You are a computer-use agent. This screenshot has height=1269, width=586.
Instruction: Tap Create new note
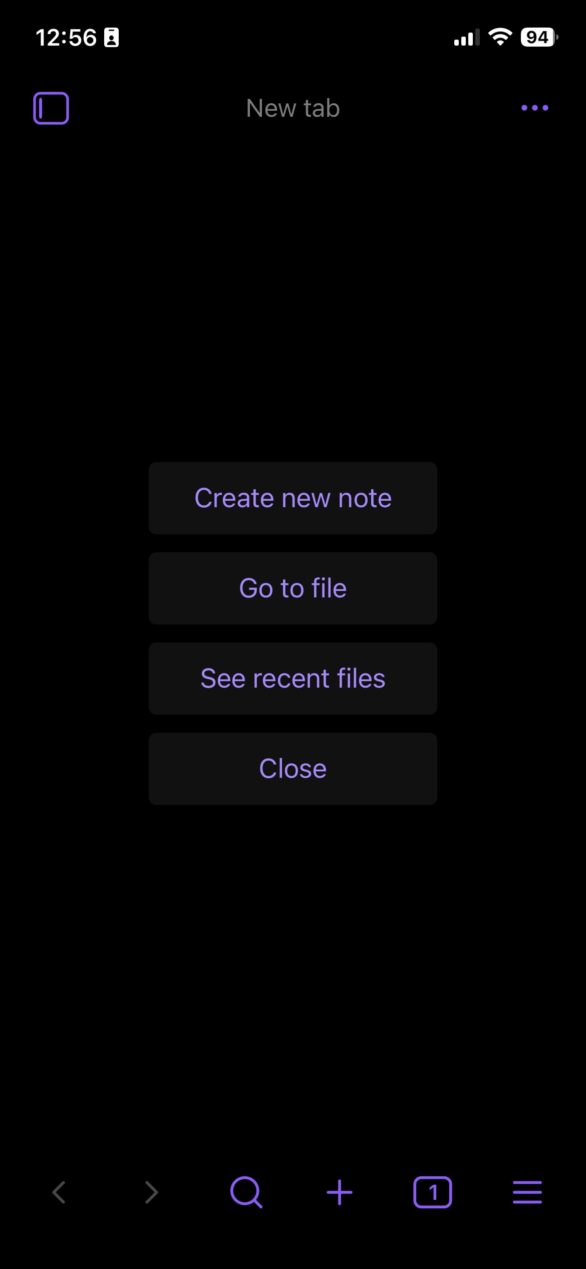tap(293, 498)
